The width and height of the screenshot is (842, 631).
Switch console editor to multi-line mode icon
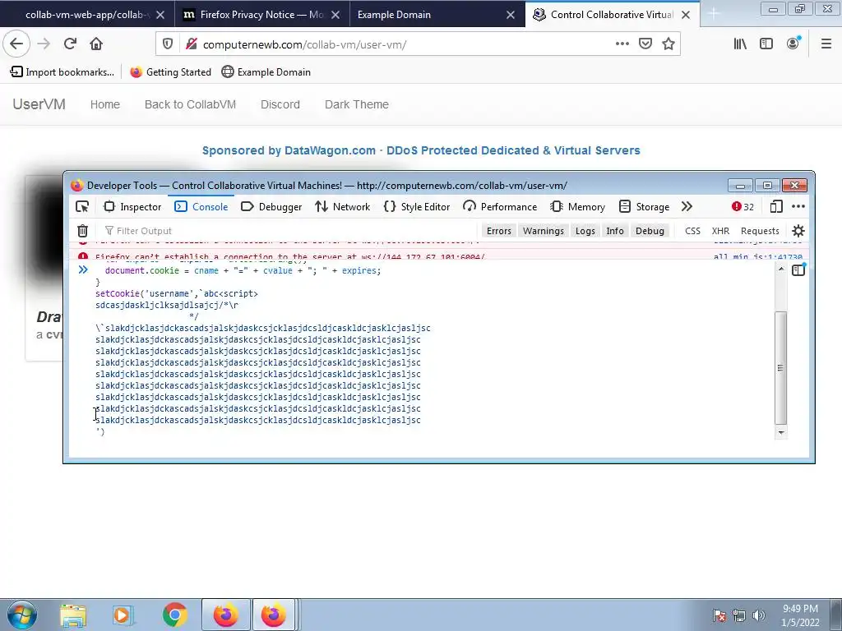click(798, 269)
